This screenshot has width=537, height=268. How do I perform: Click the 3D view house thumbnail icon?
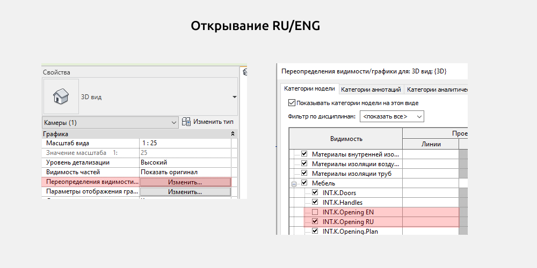[61, 96]
